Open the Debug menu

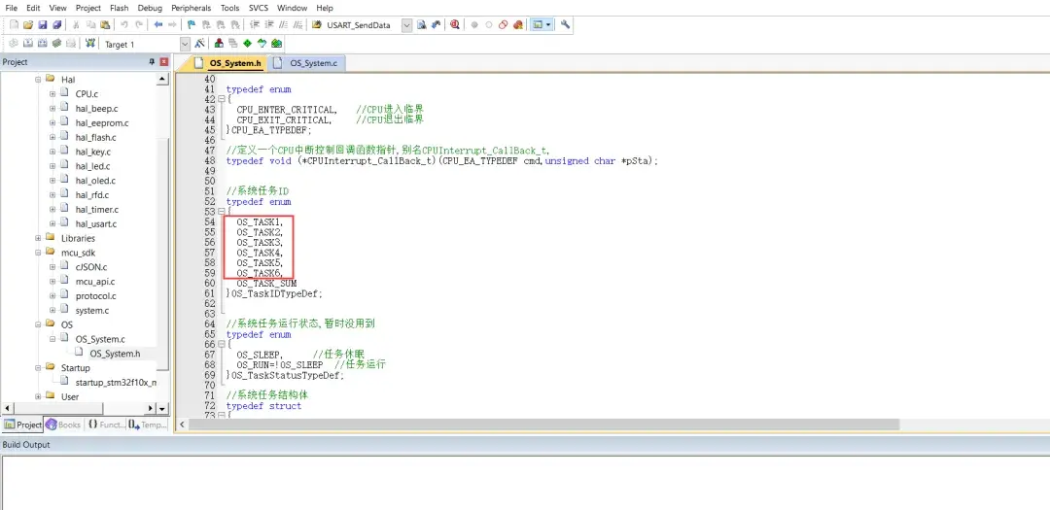point(150,8)
